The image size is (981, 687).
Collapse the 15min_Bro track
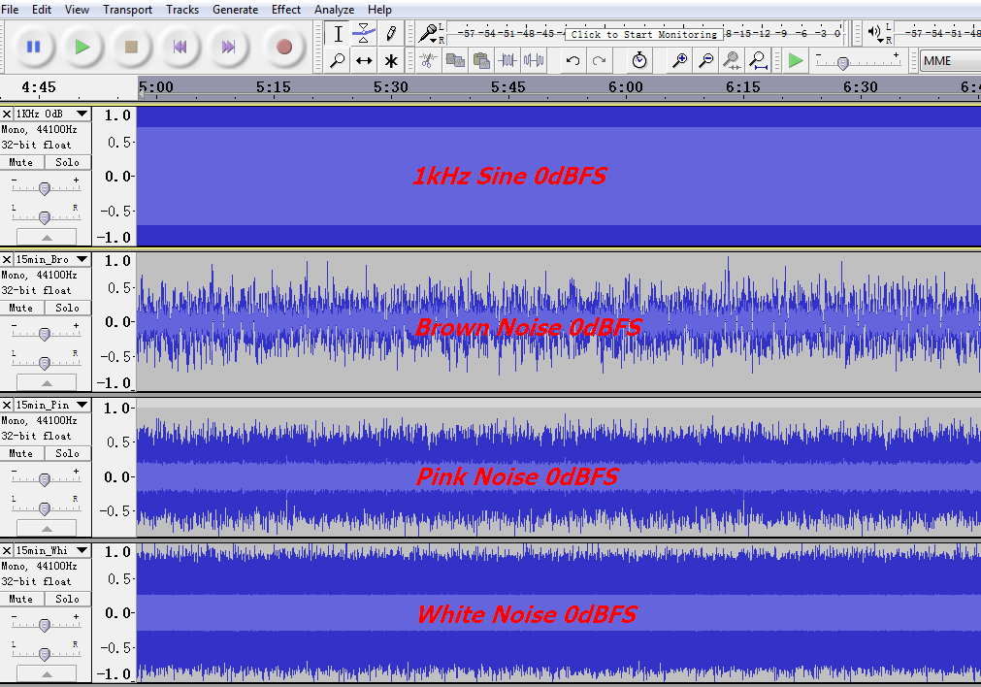(47, 382)
